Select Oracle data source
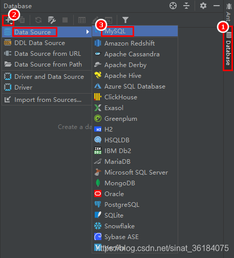 coord(135,194)
